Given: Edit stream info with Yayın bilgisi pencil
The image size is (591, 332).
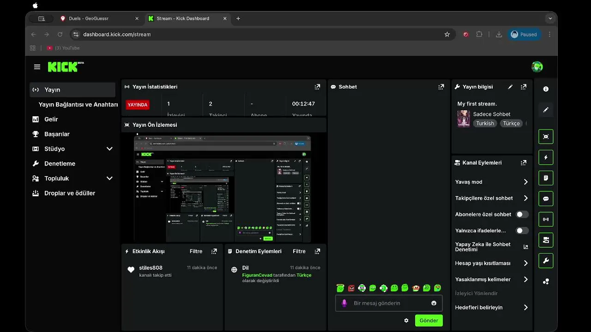Looking at the screenshot, I should [510, 87].
